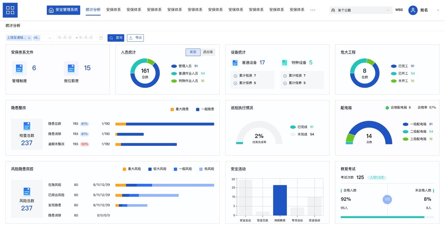
Task: Click the 普通设备 device icon
Action: click(235, 62)
